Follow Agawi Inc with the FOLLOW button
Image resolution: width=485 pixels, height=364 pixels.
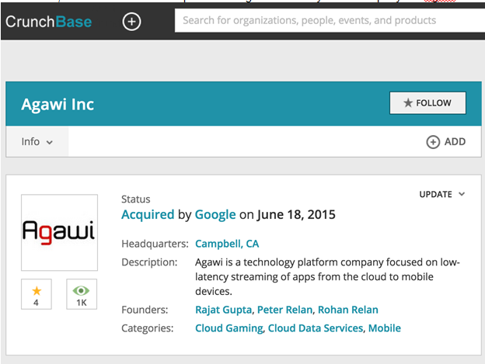[x=427, y=102]
